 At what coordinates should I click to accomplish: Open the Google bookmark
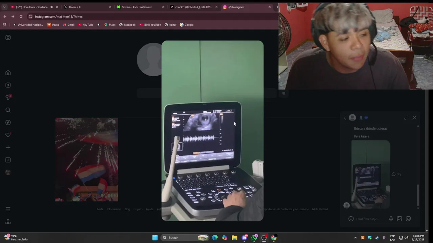tap(187, 25)
